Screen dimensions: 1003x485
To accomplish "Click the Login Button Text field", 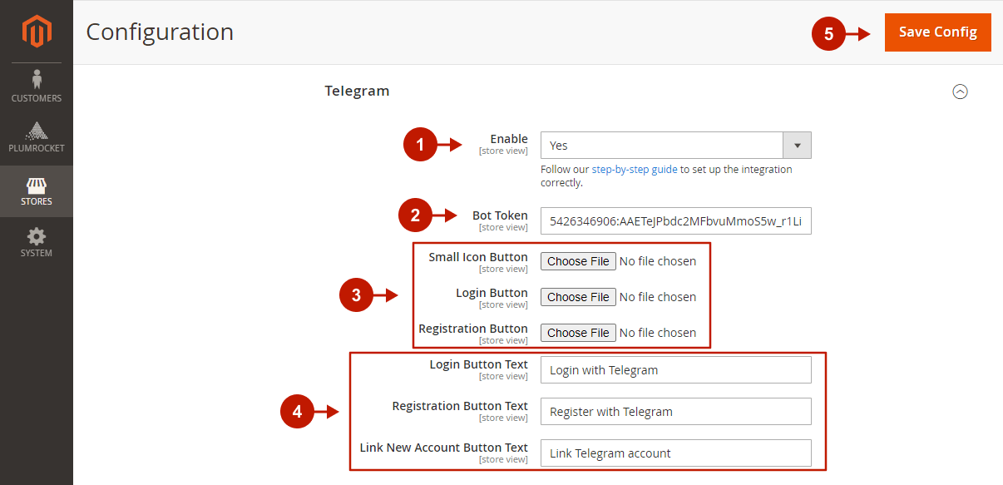I will pos(675,370).
